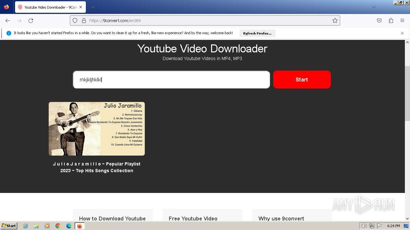This screenshot has width=410, height=230.
Task: Open the tracking protection shield icon
Action: 75,20
